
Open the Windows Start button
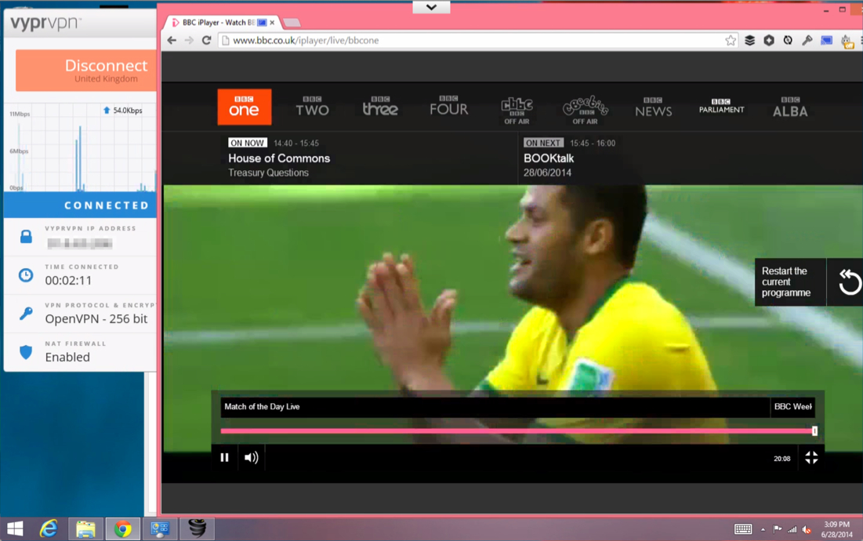15,529
